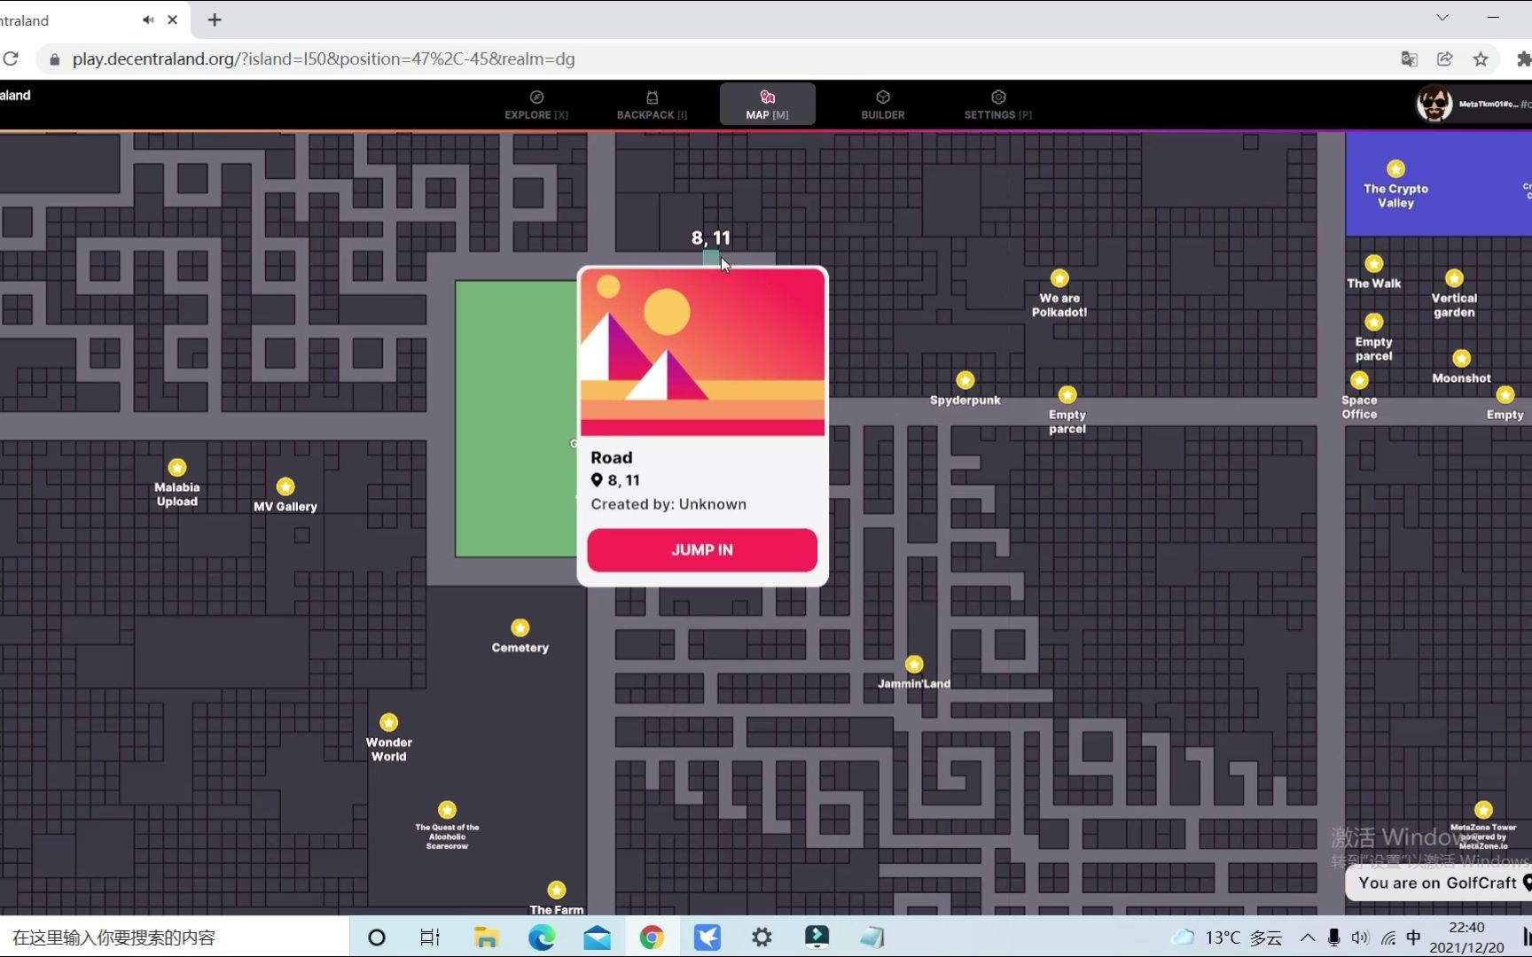Select the Malabia Upload star marker
This screenshot has height=957, width=1532.
tap(177, 467)
